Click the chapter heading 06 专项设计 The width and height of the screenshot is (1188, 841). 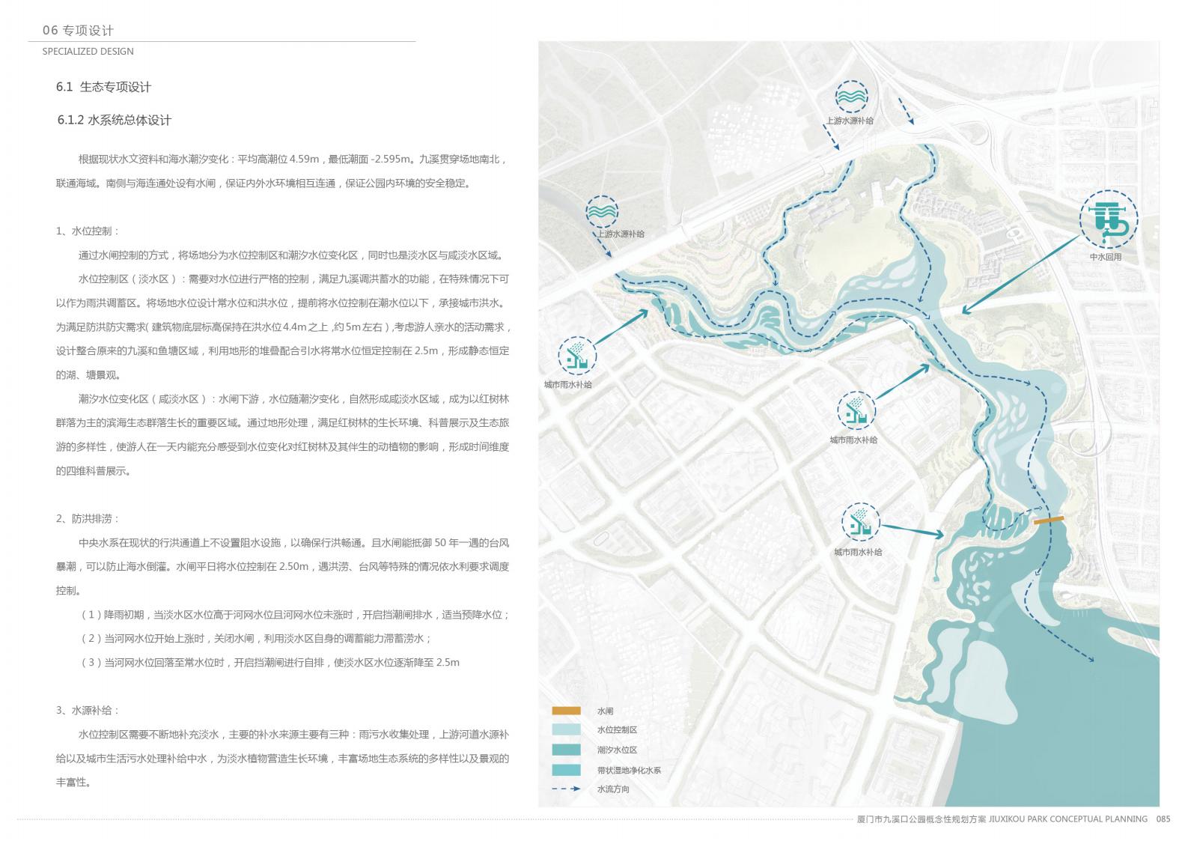click(x=78, y=31)
